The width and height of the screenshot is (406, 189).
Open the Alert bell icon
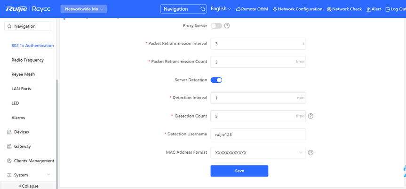369,9
